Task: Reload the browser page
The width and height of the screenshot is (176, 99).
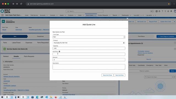Action: coord(21,4)
